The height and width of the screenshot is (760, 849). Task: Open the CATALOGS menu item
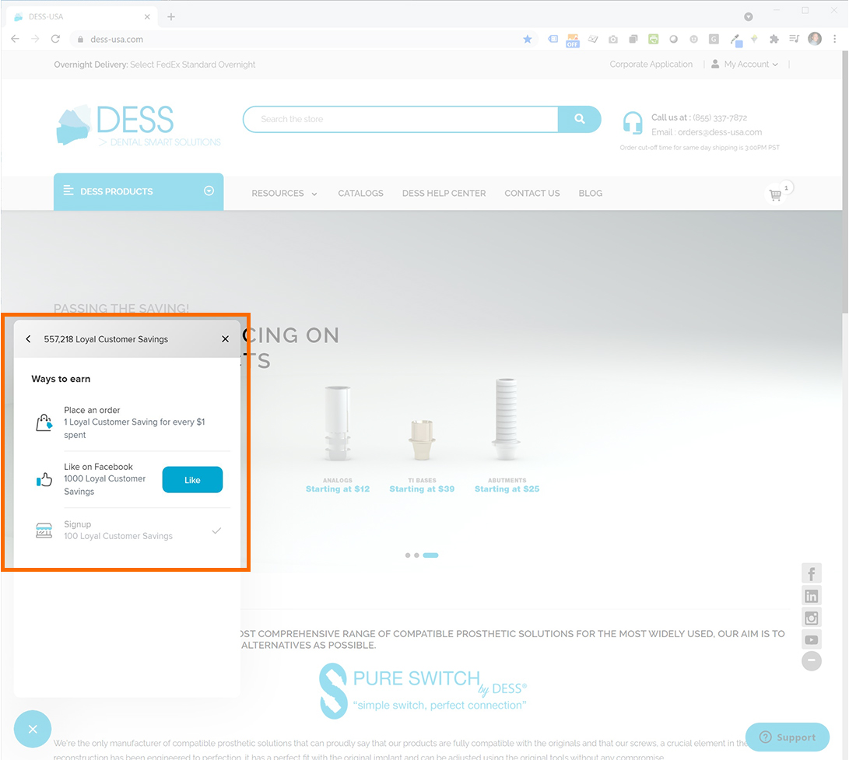pyautogui.click(x=360, y=193)
